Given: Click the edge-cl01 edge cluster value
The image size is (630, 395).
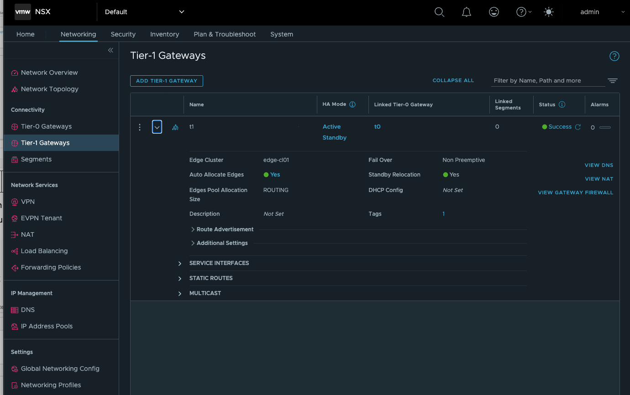Looking at the screenshot, I should click(x=276, y=160).
